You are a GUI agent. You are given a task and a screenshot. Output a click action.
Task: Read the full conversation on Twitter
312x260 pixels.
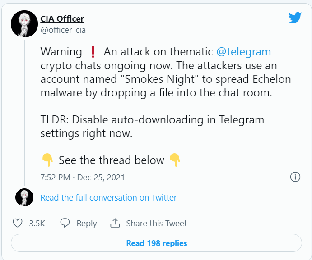coord(108,197)
